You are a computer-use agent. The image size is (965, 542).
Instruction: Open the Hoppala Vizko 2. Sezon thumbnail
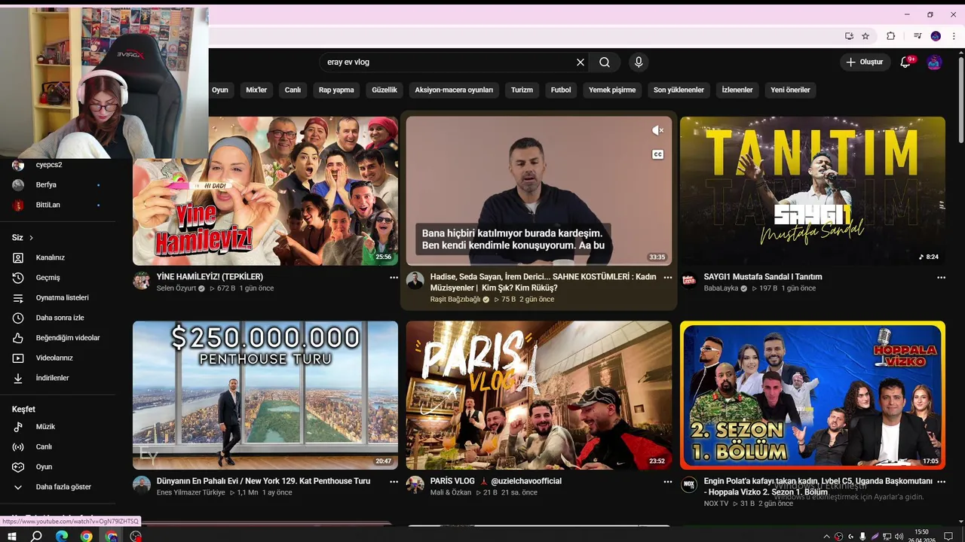click(x=813, y=395)
